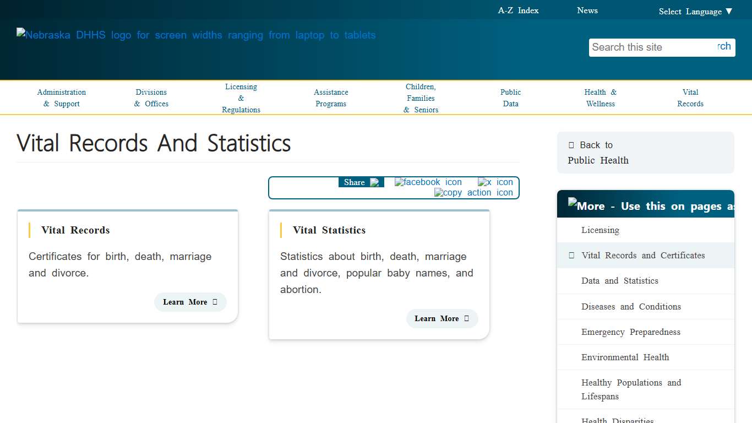Click the facebook icon in the share bar

(428, 182)
